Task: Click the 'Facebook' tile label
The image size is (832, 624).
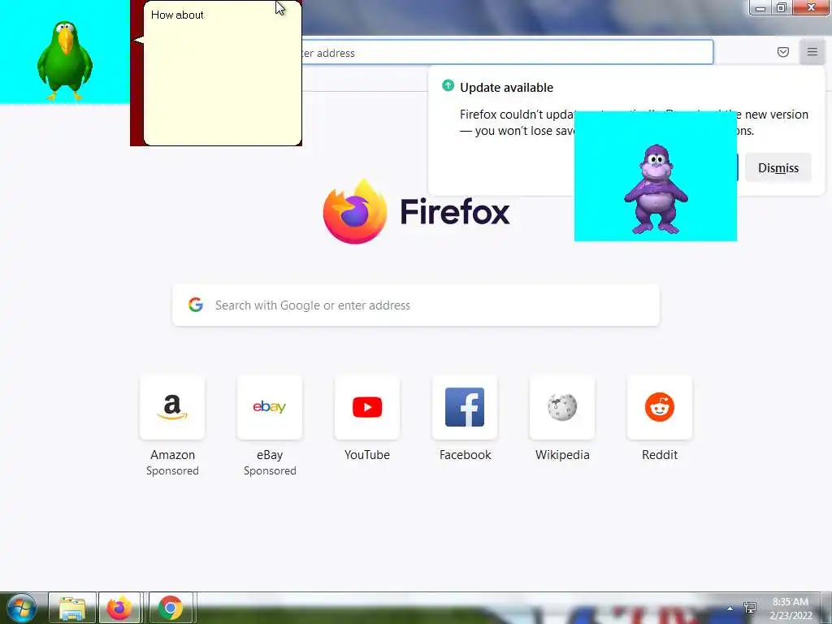Action: click(x=466, y=455)
